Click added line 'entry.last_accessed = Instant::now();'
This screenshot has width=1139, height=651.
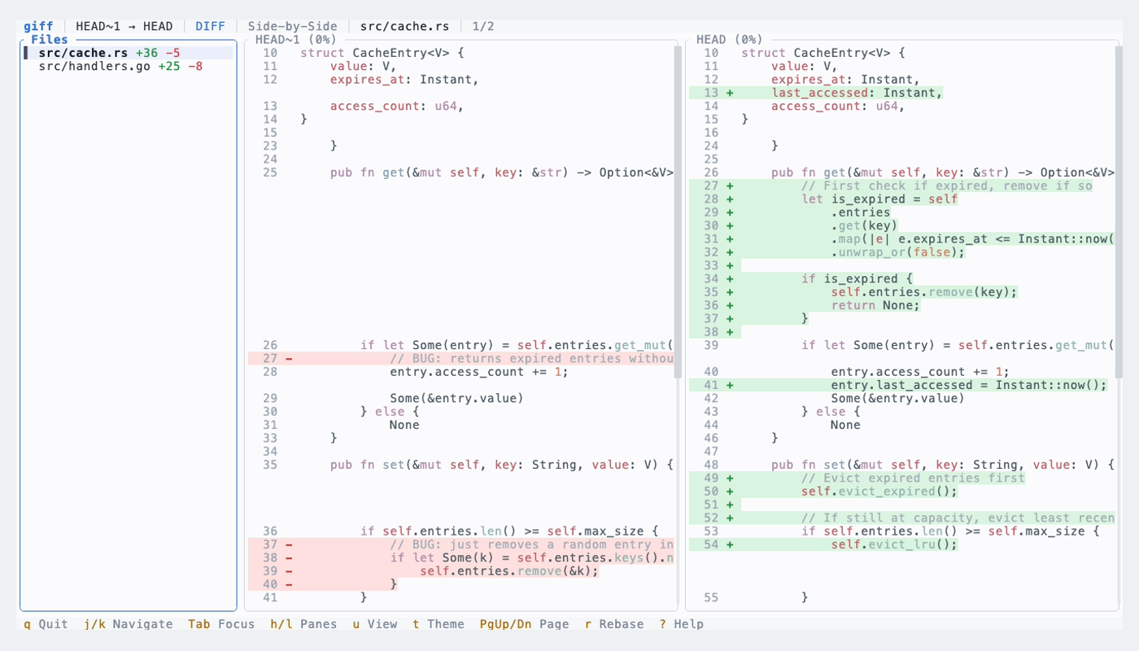898,385
